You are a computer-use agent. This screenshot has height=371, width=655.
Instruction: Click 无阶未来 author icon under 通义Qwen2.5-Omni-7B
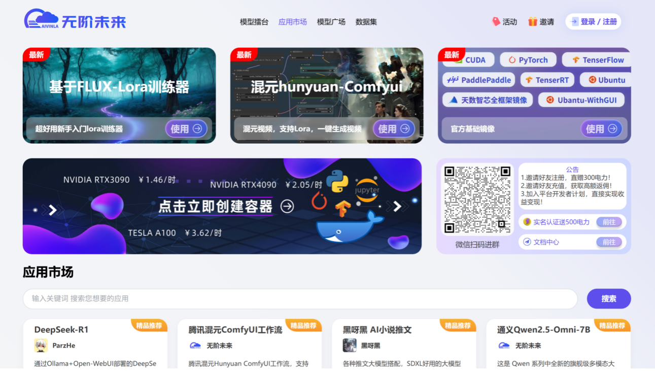[x=504, y=346]
